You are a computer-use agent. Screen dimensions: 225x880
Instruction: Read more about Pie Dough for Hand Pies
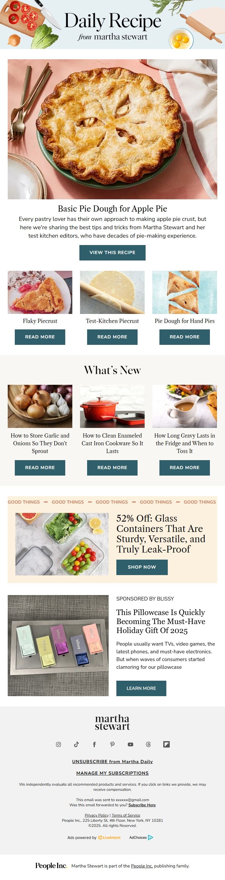click(x=185, y=337)
